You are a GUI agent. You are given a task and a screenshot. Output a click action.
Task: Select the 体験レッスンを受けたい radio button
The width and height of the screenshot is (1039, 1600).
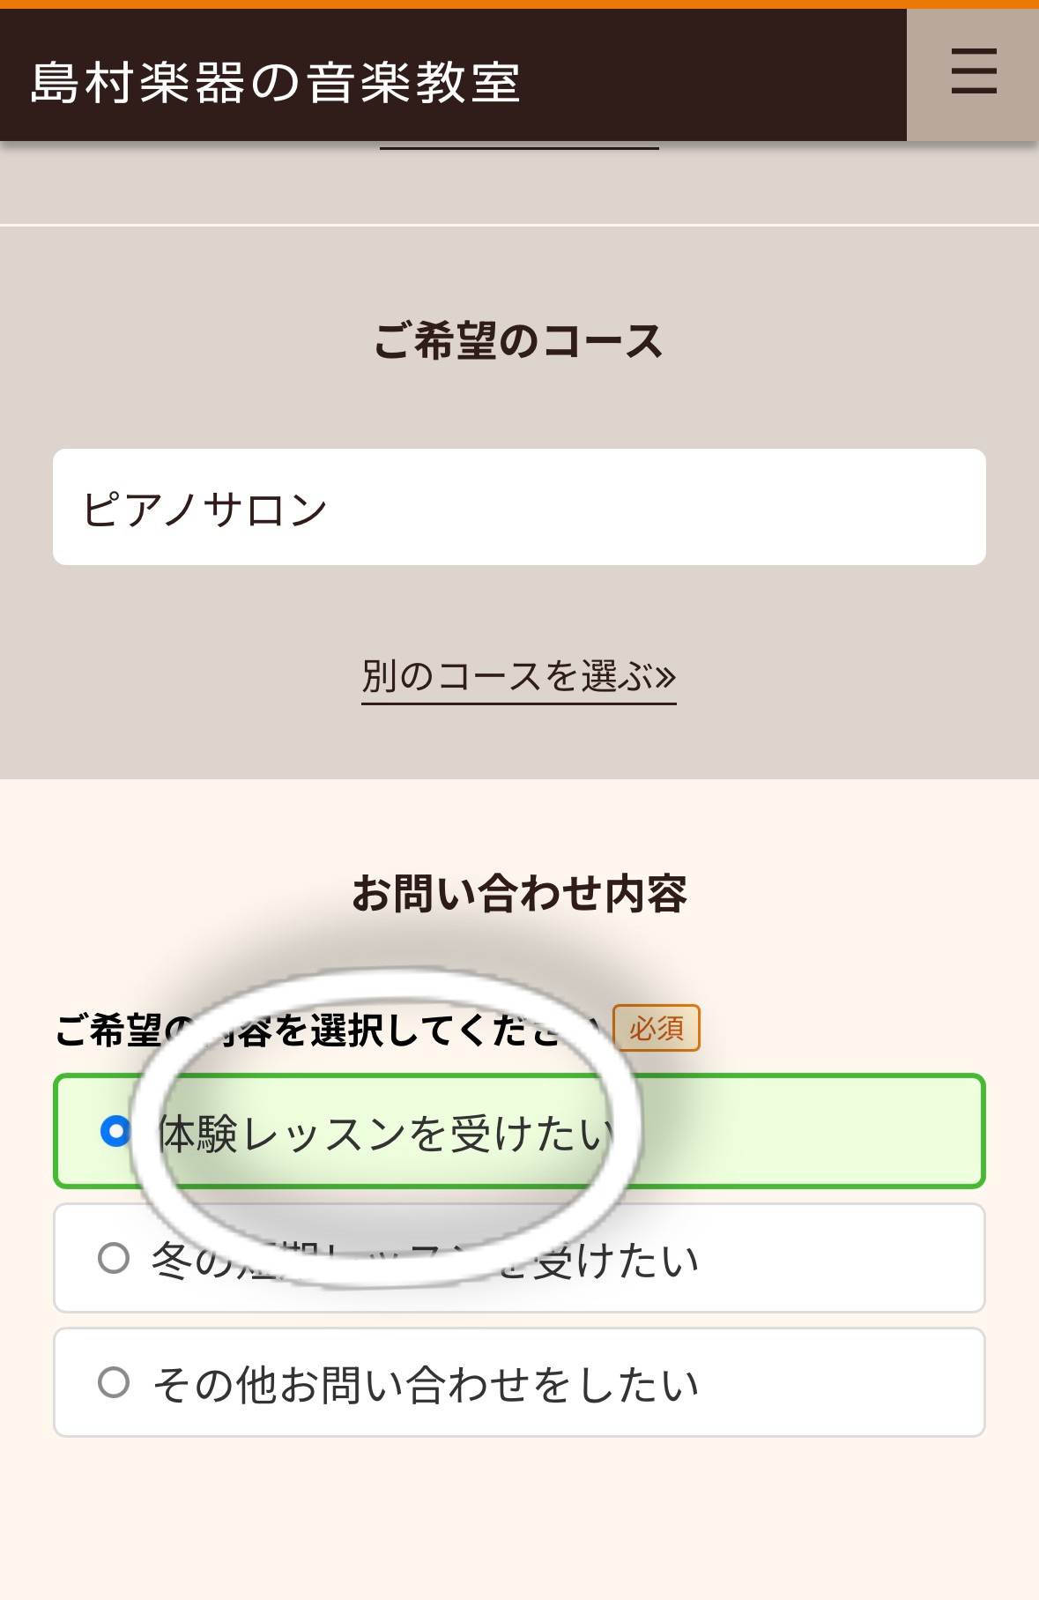115,1131
